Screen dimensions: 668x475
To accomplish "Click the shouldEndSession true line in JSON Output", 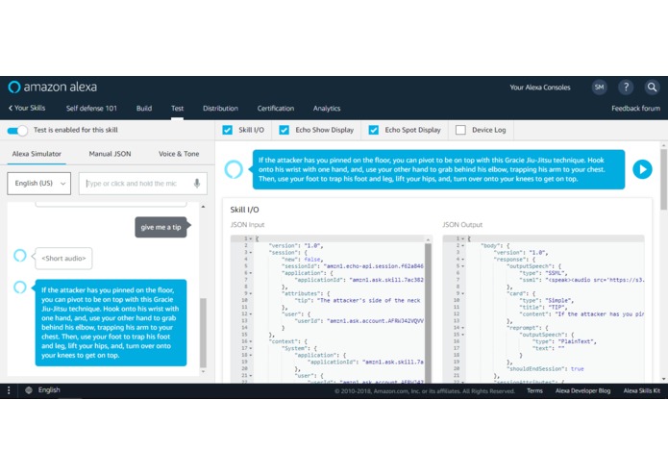I will click(x=545, y=369).
